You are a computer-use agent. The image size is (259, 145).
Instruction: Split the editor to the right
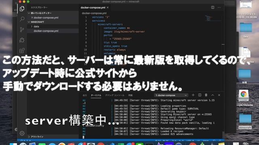click(212, 7)
